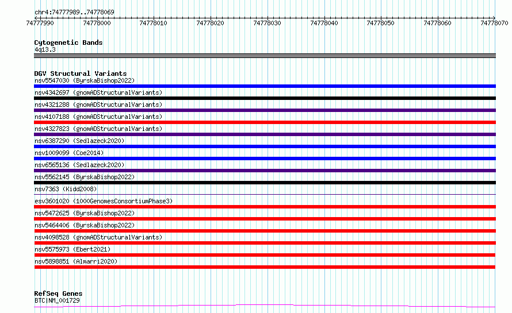Click ruler position 74778050
Image resolution: width=512 pixels, height=313 pixels.
[x=381, y=23]
